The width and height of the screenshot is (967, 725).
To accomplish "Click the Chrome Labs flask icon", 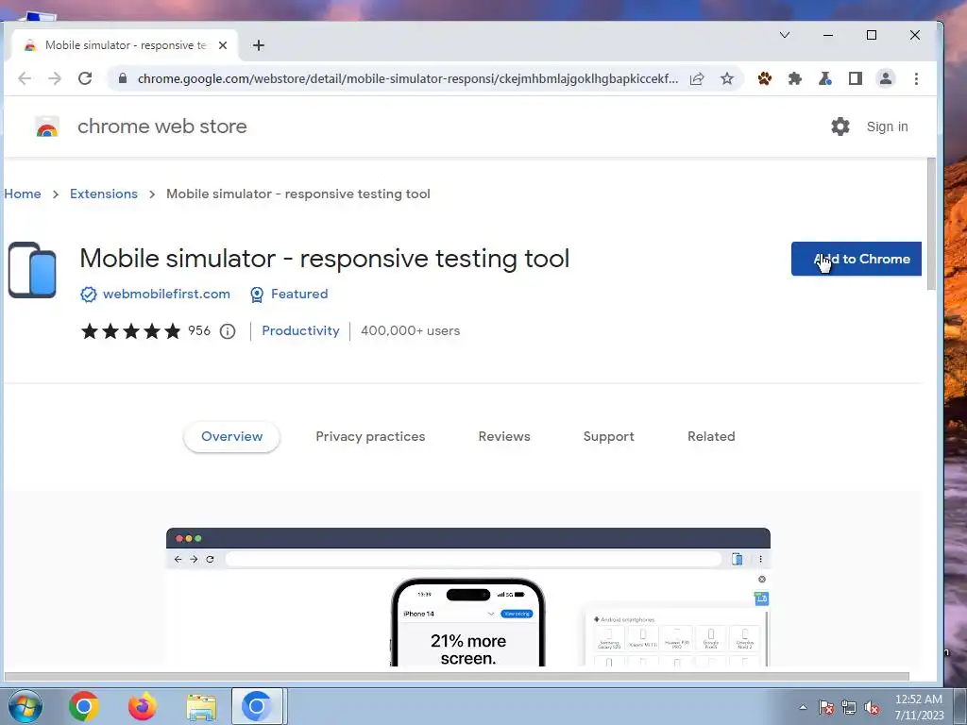I will [824, 78].
